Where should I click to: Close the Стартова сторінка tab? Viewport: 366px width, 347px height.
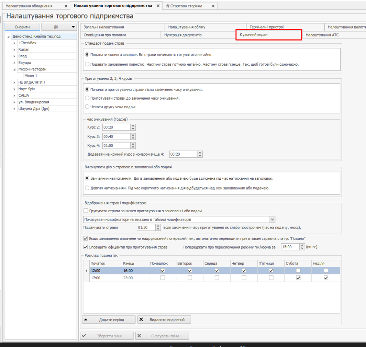[x=213, y=6]
